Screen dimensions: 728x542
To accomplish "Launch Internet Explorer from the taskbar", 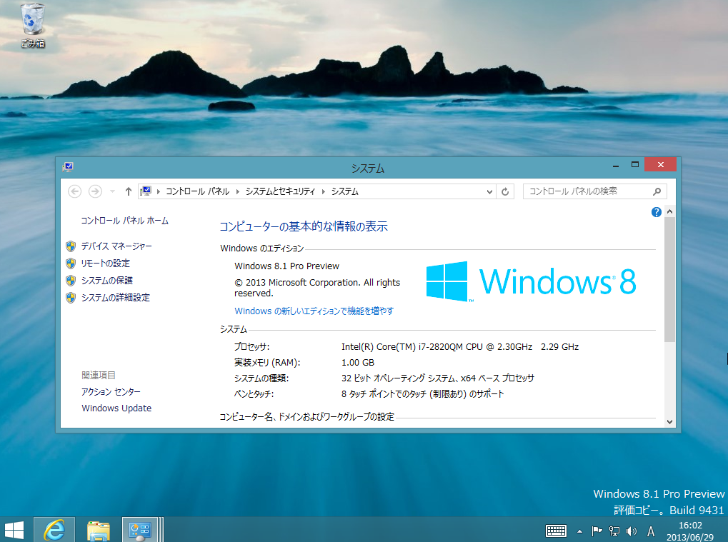I will pyautogui.click(x=54, y=530).
